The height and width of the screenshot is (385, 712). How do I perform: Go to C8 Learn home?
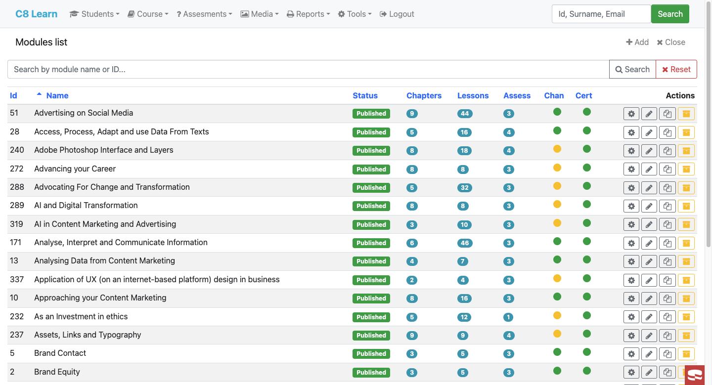(x=37, y=14)
